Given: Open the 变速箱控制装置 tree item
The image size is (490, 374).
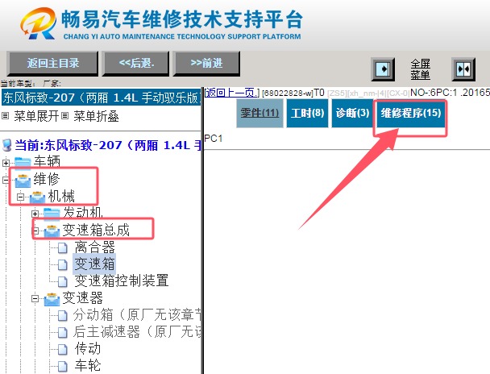Looking at the screenshot, I should click(x=122, y=280).
